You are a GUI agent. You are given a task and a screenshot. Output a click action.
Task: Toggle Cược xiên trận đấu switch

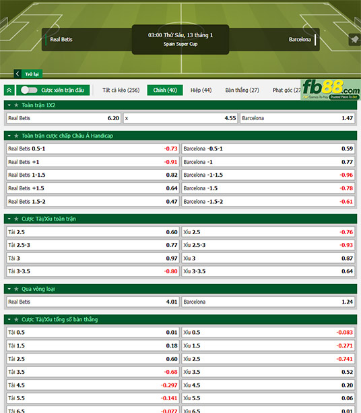click(x=29, y=90)
